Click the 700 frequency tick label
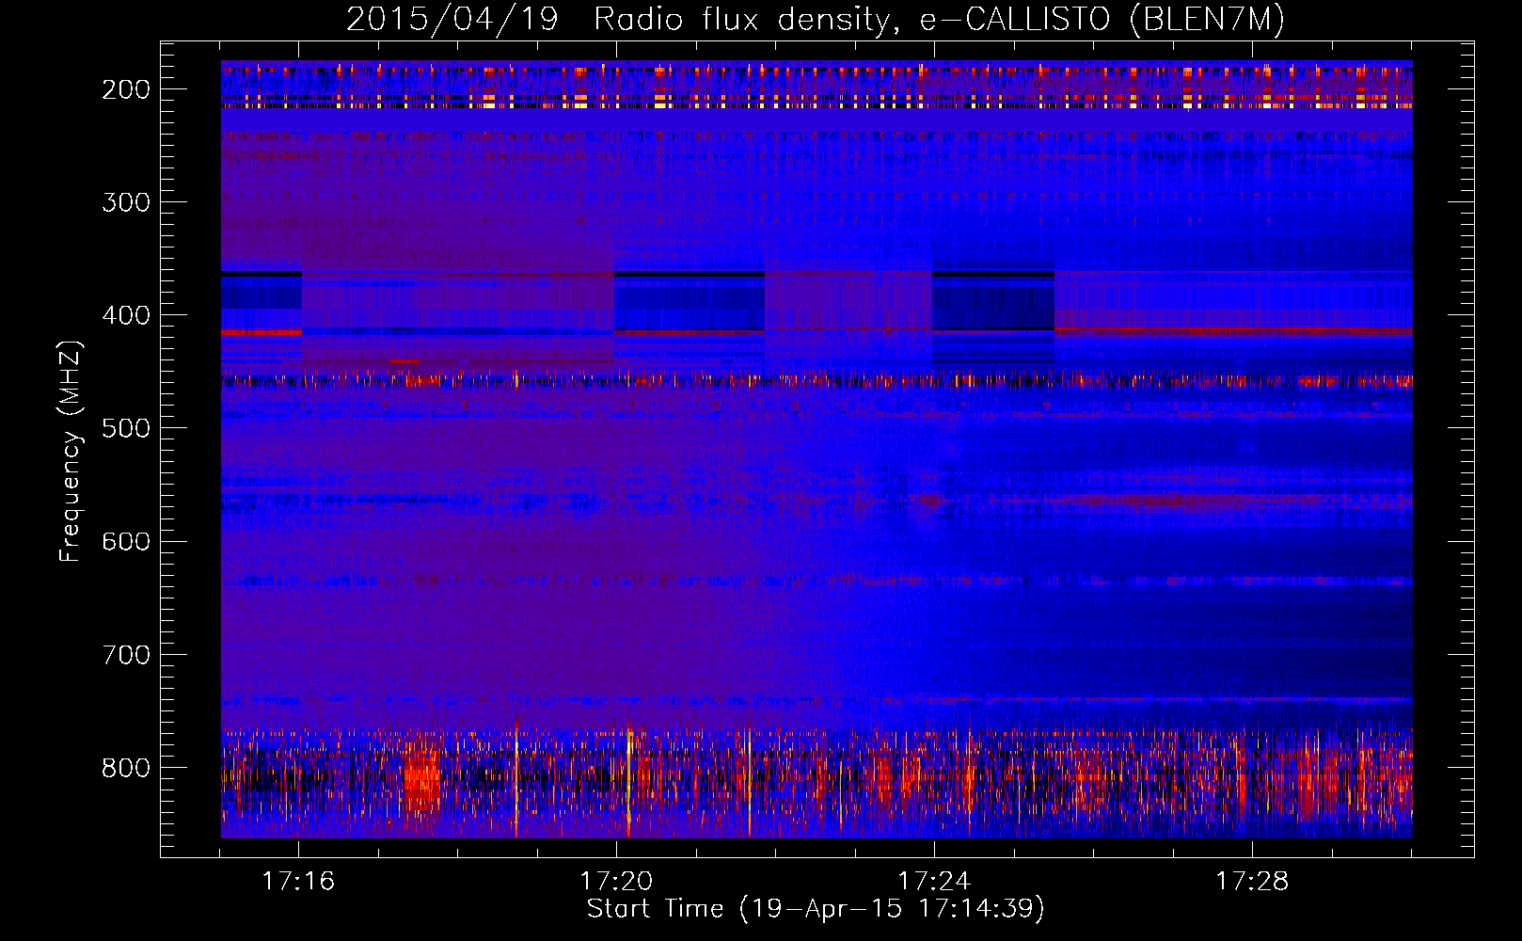 [126, 654]
